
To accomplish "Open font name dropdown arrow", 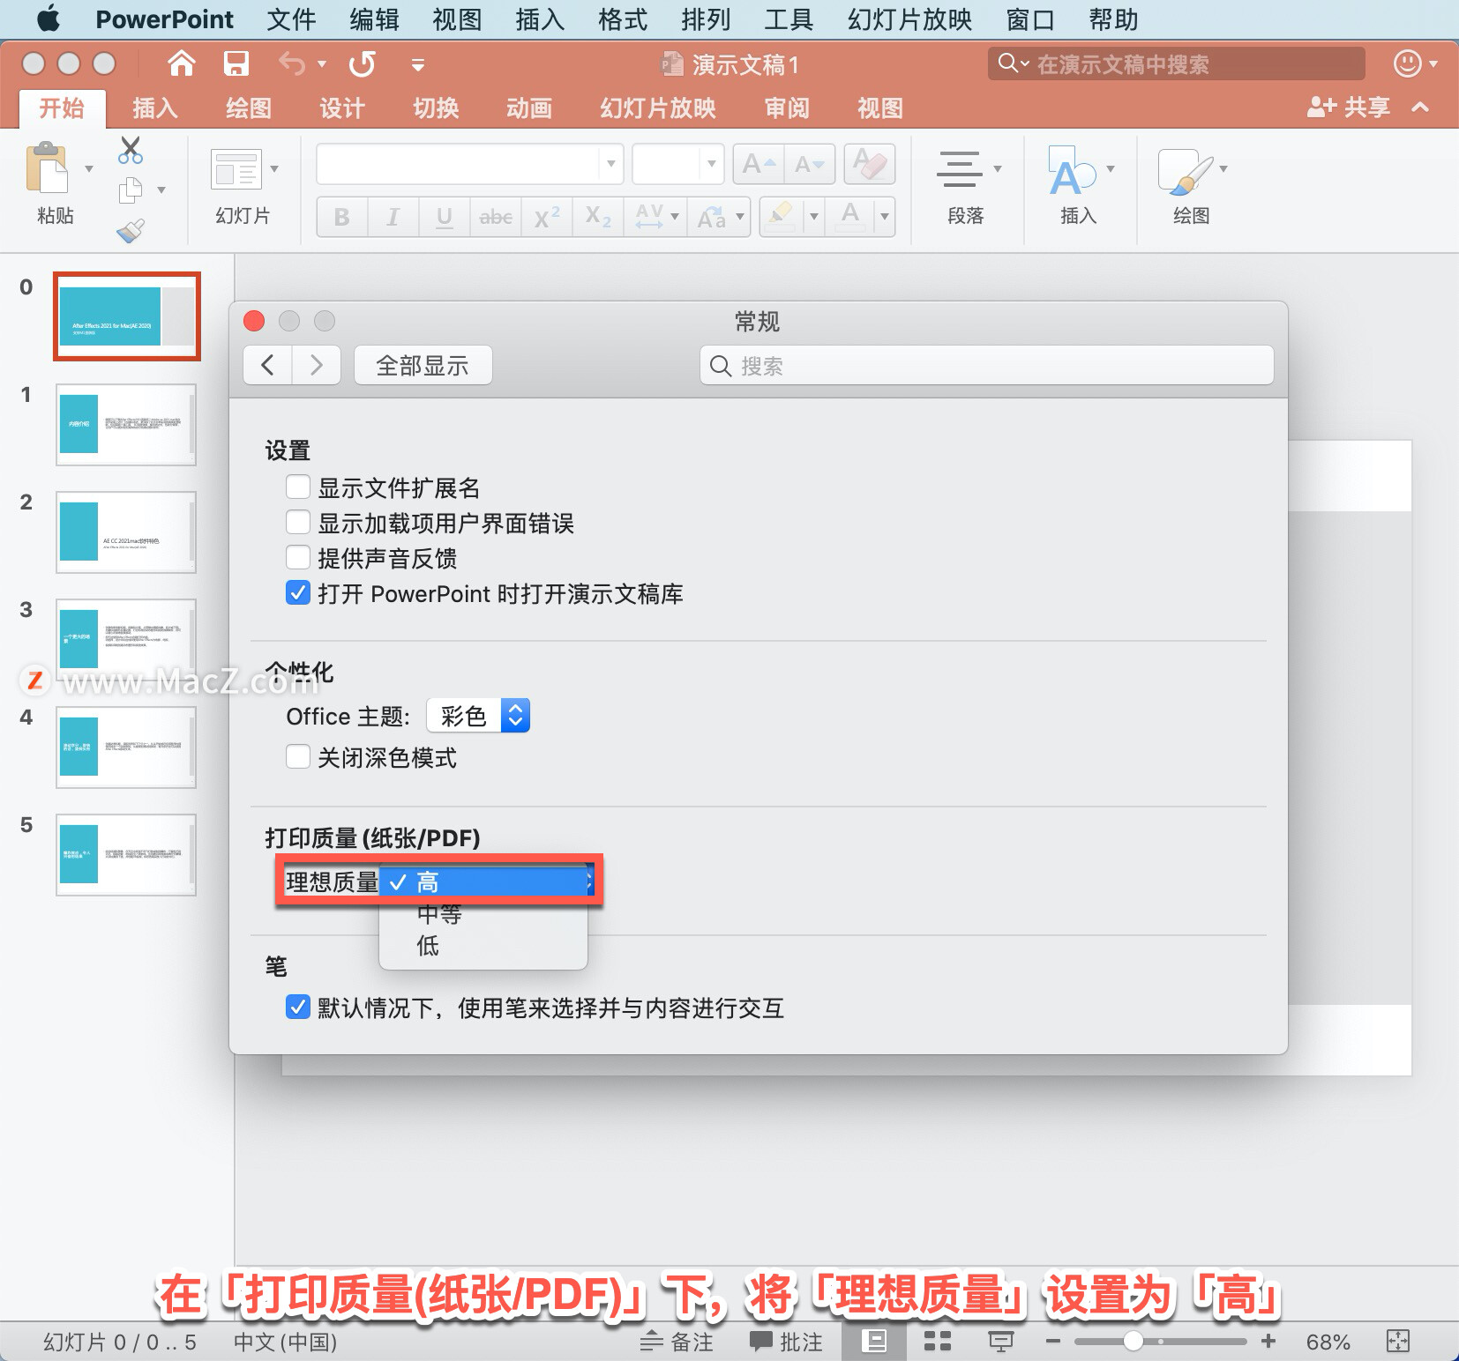I will (610, 164).
